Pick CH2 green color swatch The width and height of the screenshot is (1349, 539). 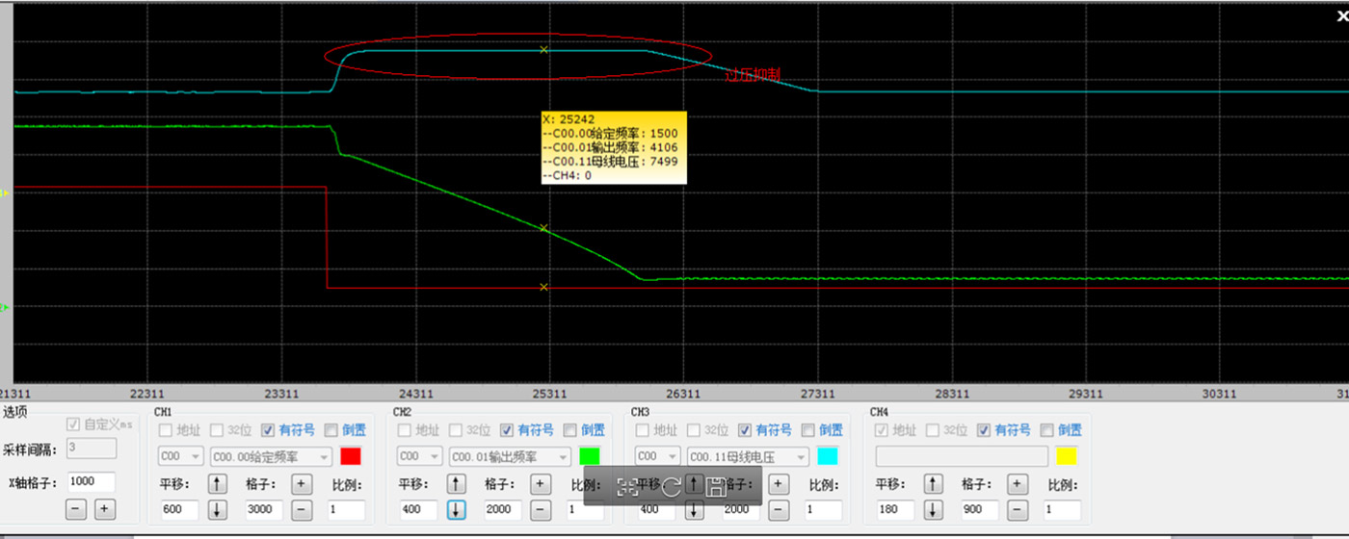(590, 456)
